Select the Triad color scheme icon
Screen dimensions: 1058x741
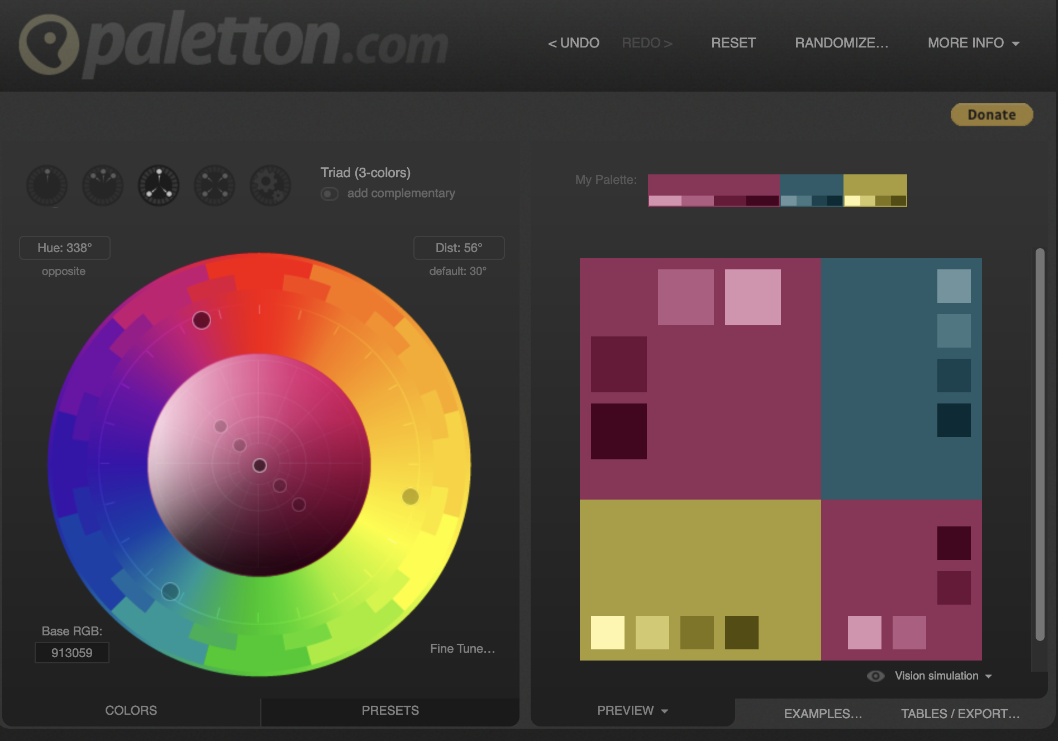click(159, 186)
